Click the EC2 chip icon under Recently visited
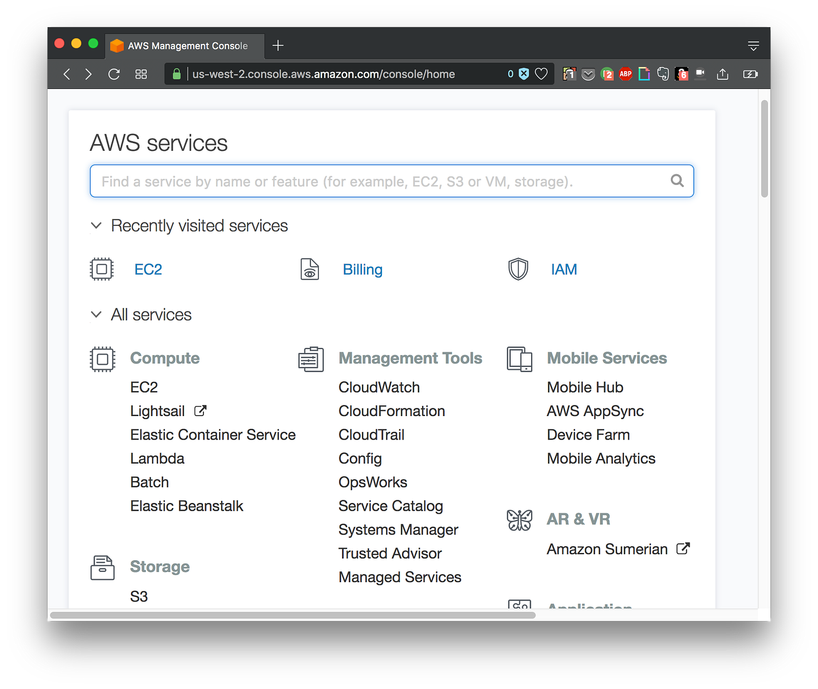The width and height of the screenshot is (818, 689). [x=102, y=269]
